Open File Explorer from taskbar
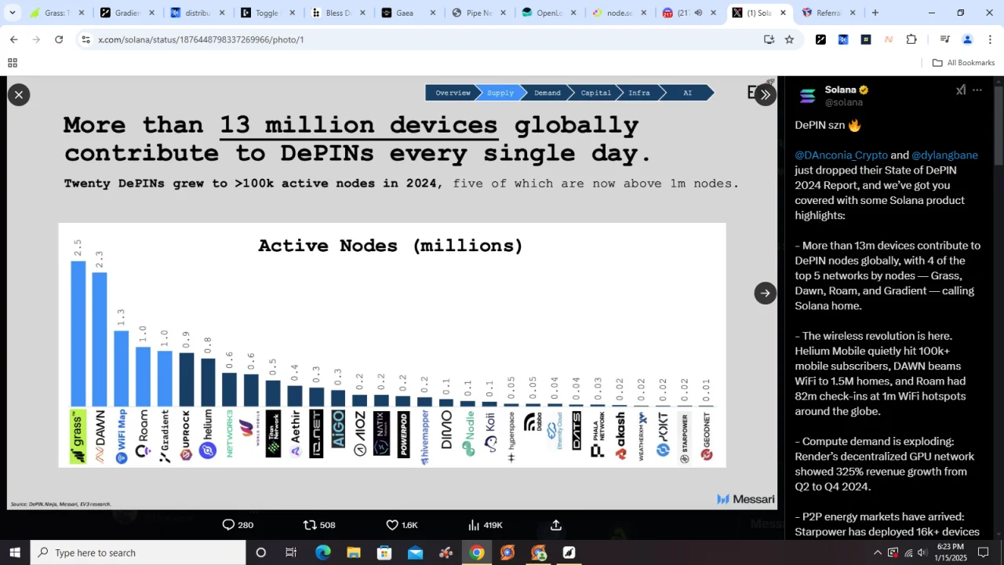 pos(353,552)
